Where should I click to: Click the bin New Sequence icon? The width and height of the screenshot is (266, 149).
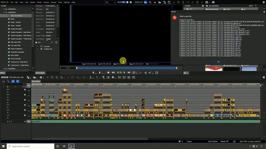[x=169, y=2]
